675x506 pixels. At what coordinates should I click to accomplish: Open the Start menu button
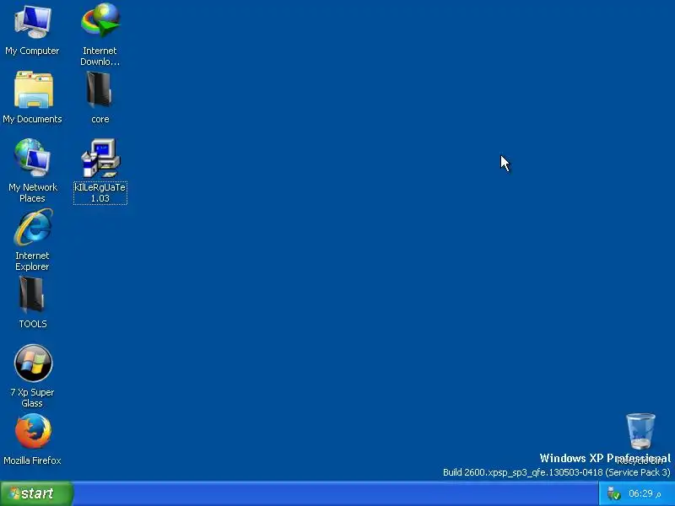(36, 493)
